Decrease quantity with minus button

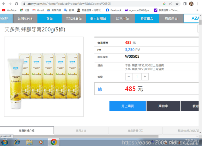pyautogui.click(x=128, y=77)
